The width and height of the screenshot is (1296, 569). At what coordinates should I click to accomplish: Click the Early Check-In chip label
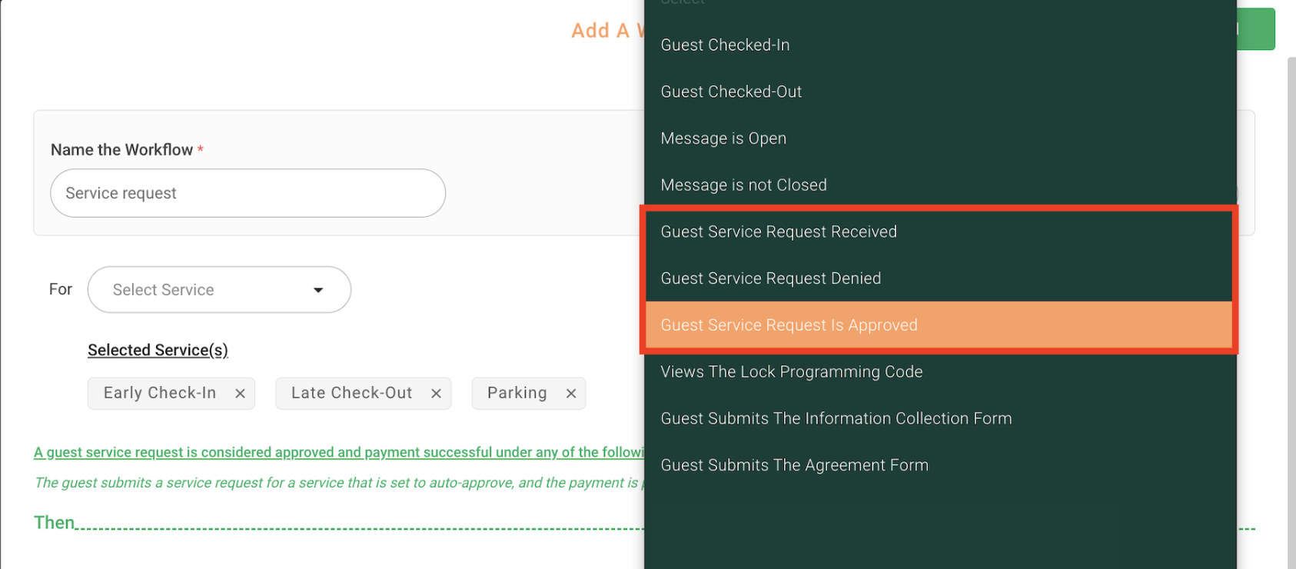160,393
